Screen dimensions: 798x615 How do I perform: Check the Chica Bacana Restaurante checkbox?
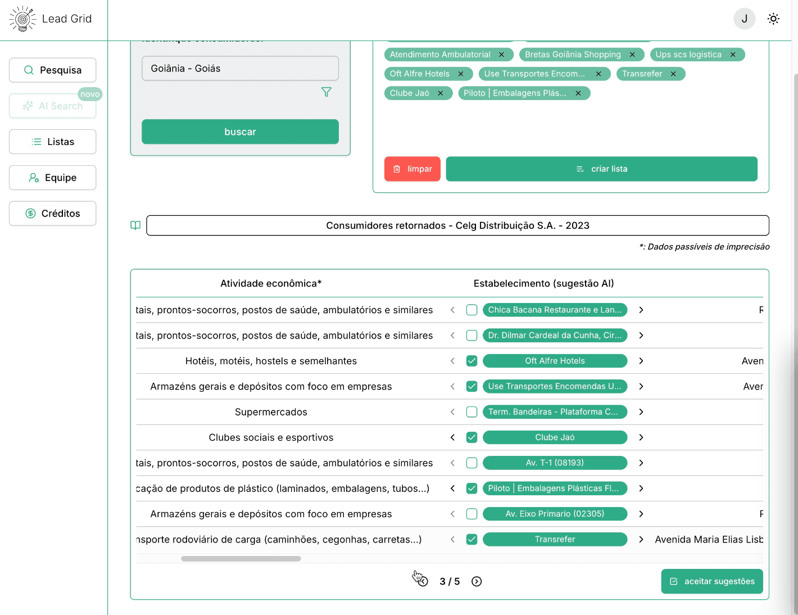point(471,310)
